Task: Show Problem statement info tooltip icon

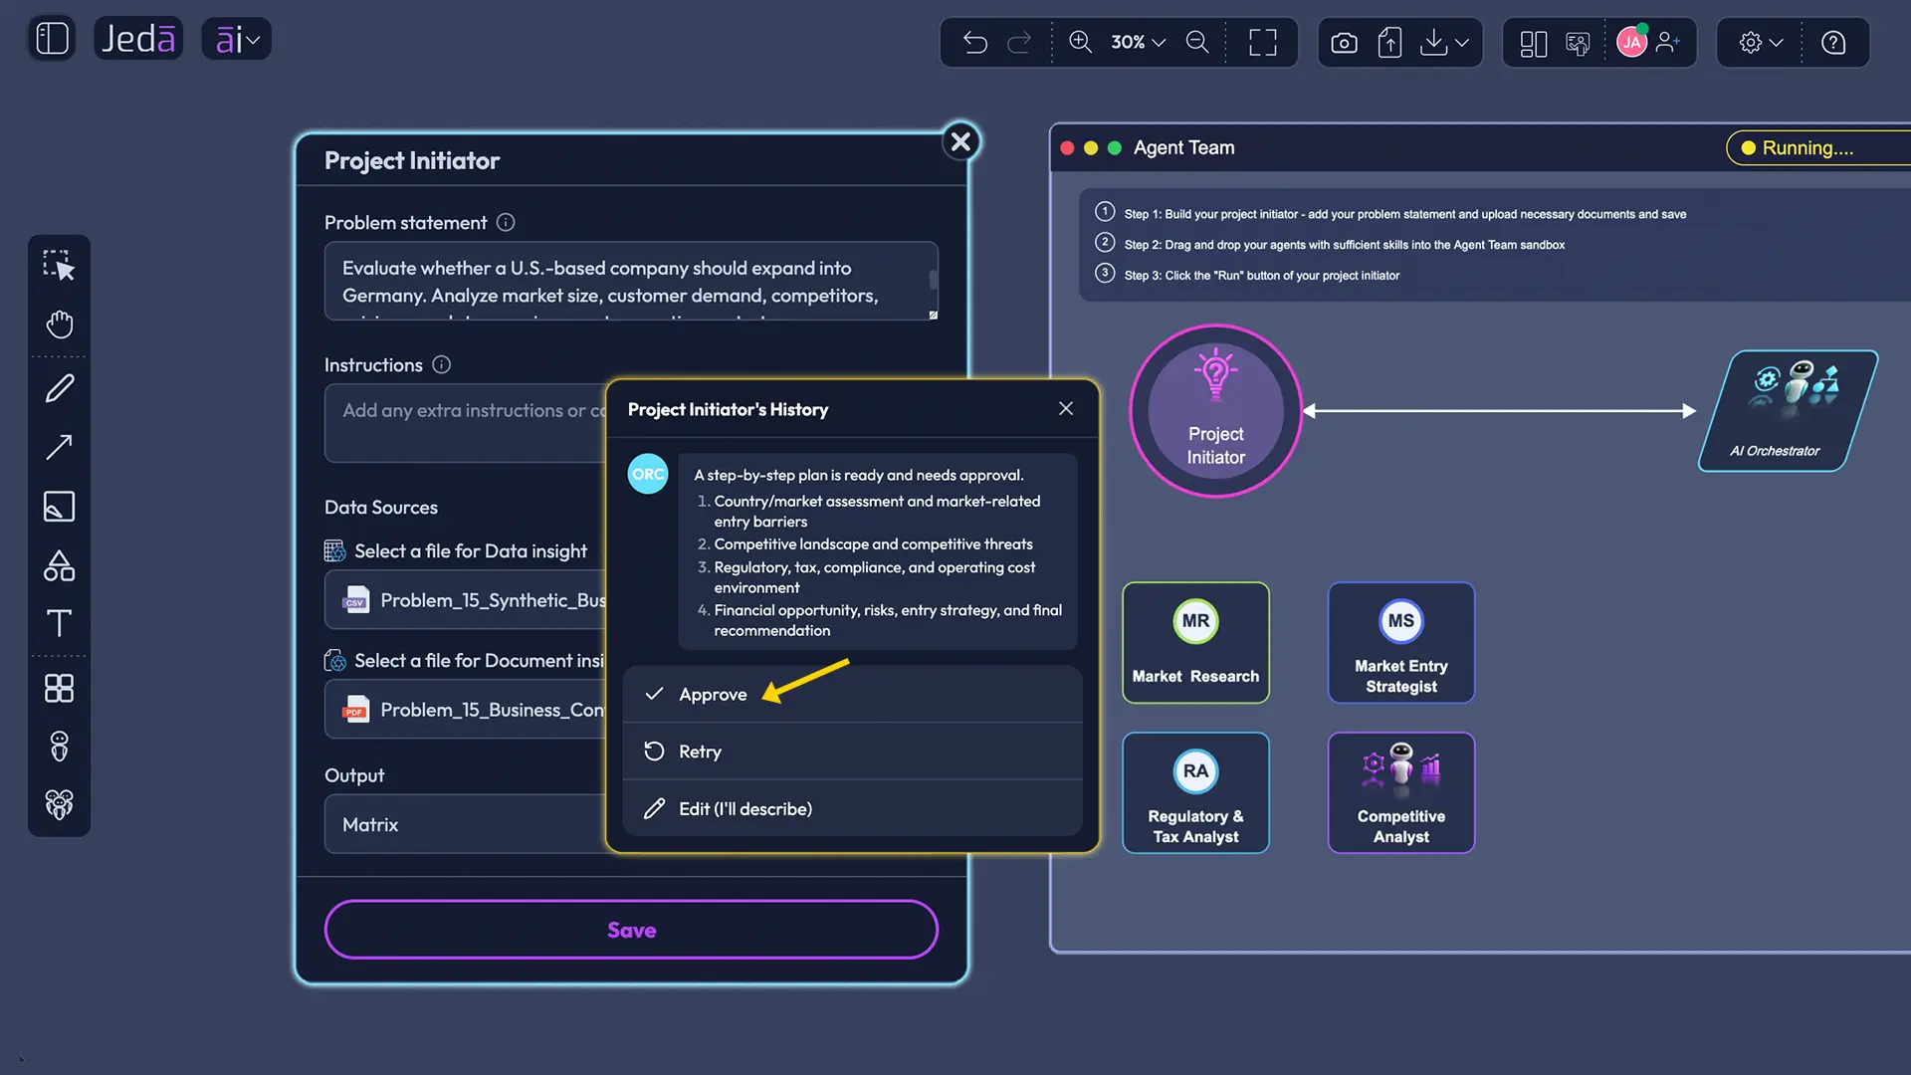Action: pyautogui.click(x=506, y=222)
